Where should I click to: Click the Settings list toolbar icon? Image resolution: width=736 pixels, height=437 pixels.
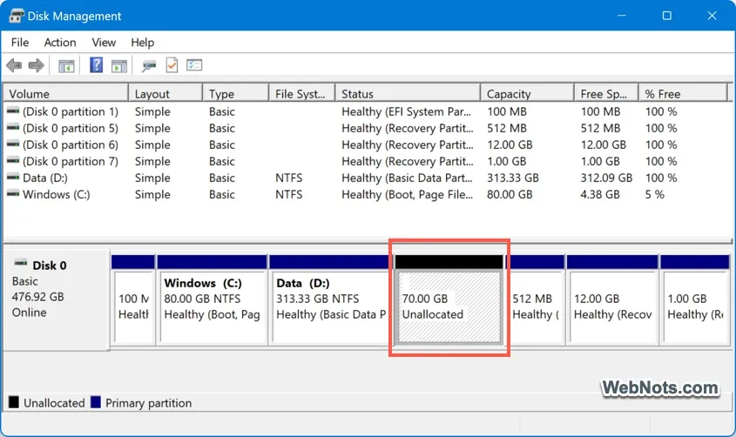click(194, 64)
